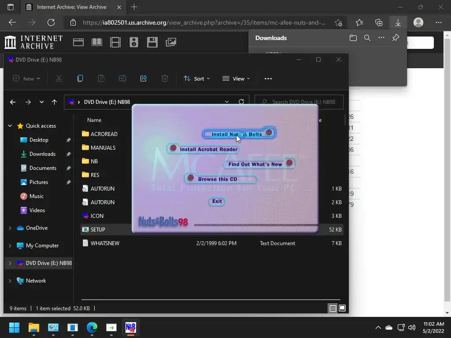Choose Browse this CD

221,179
